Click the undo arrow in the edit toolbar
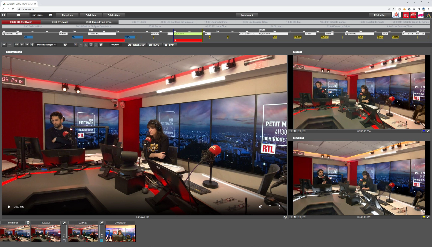The height and width of the screenshot is (247, 432). click(4, 45)
